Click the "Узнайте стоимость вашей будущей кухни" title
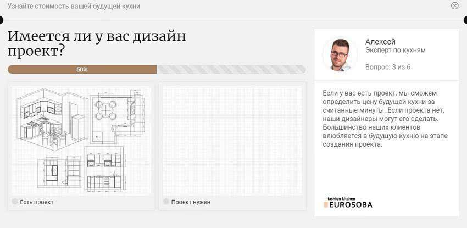The width and height of the screenshot is (467, 228). click(x=74, y=6)
